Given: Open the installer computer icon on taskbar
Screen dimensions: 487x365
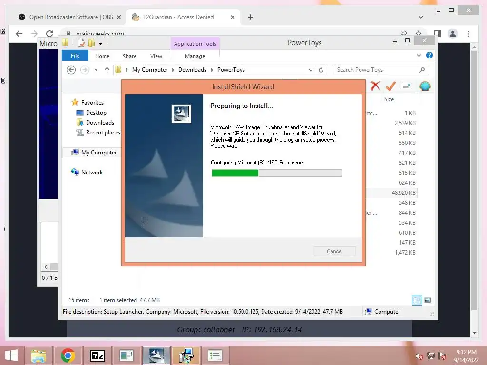Looking at the screenshot, I should tap(186, 355).
